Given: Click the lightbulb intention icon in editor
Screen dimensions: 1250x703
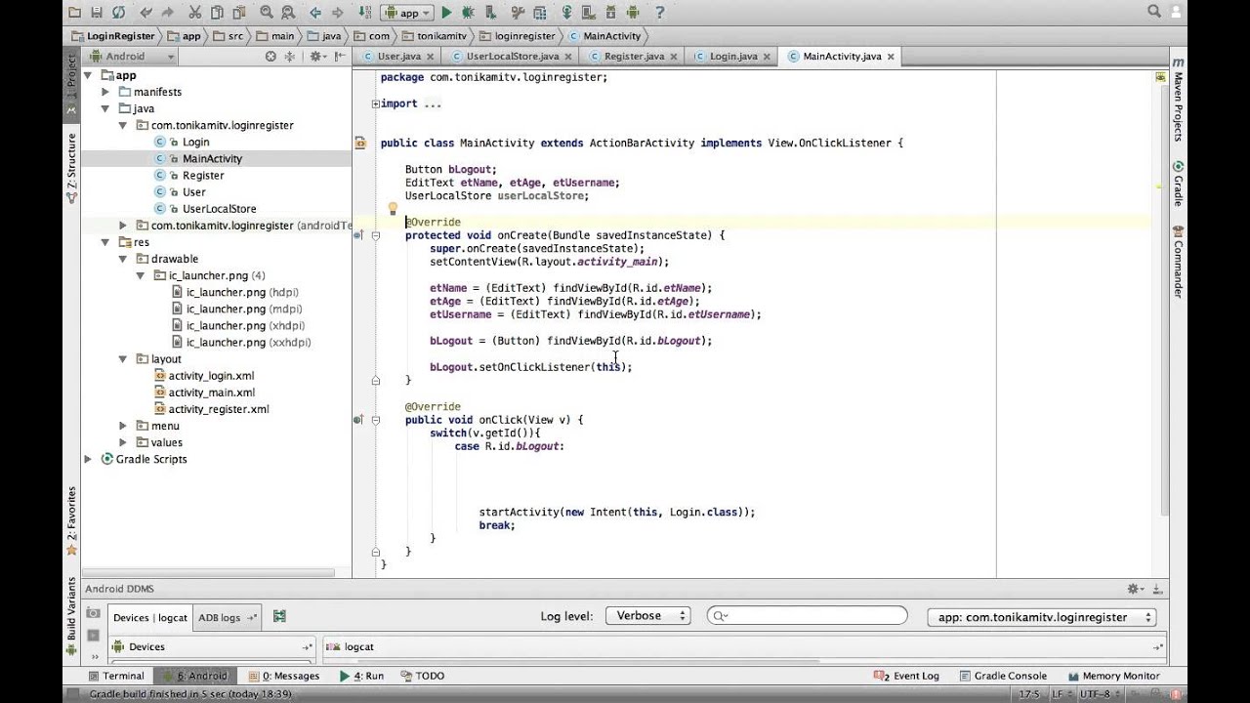Looking at the screenshot, I should (x=393, y=209).
